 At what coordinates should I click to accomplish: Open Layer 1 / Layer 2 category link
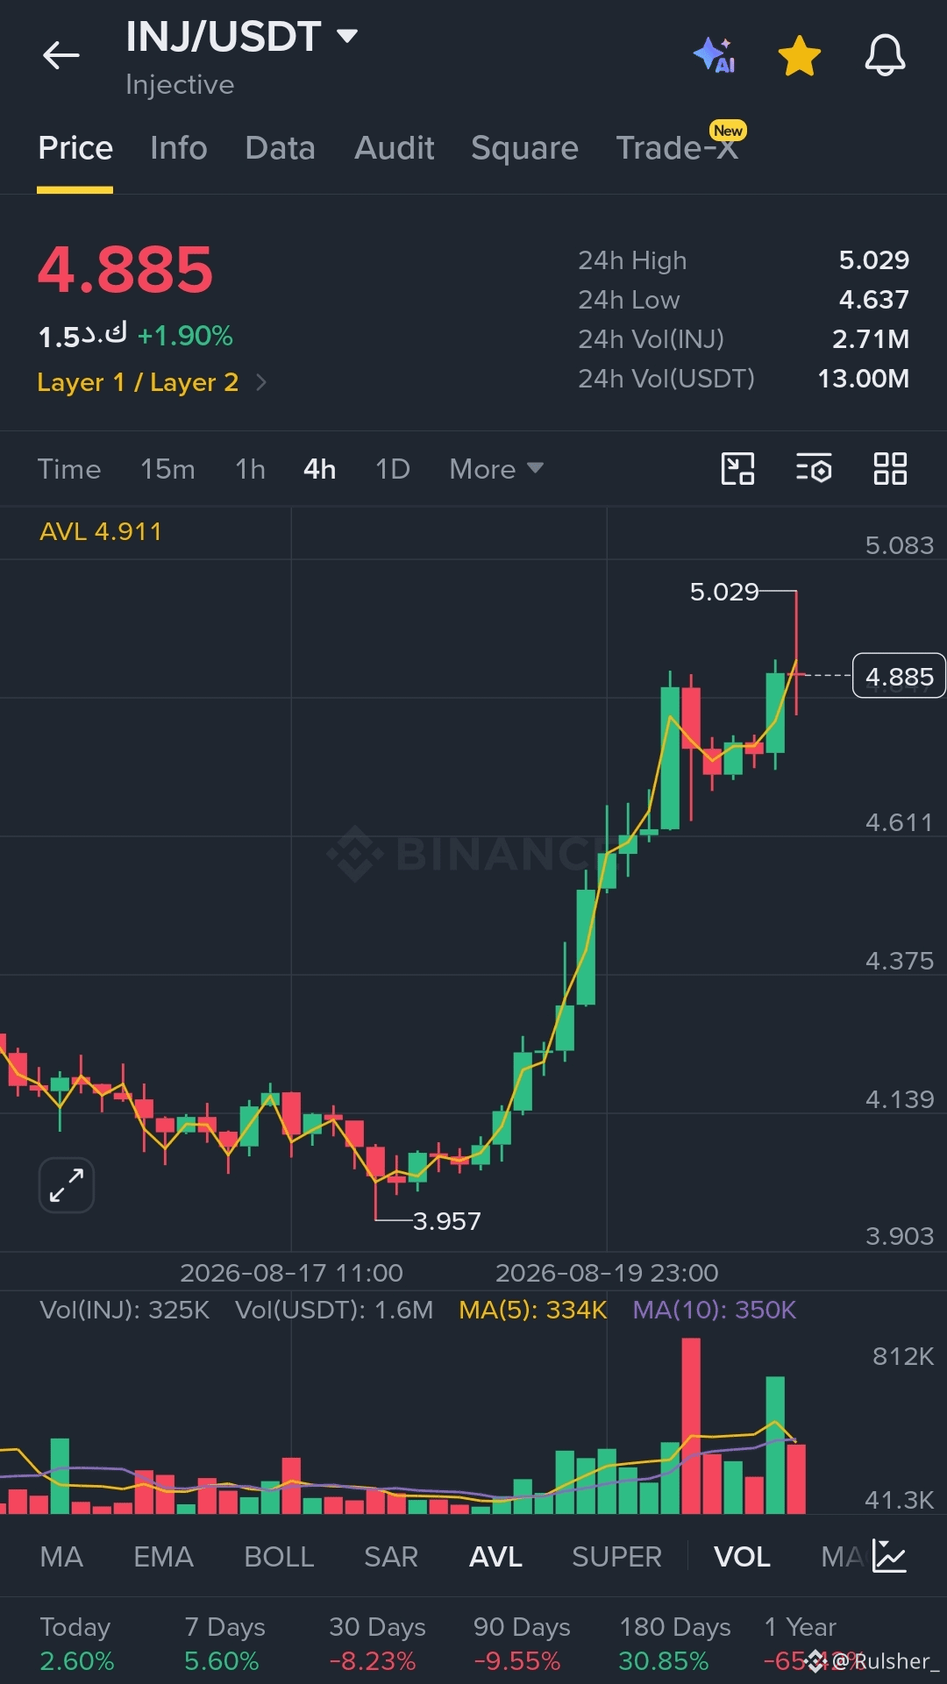(x=152, y=382)
